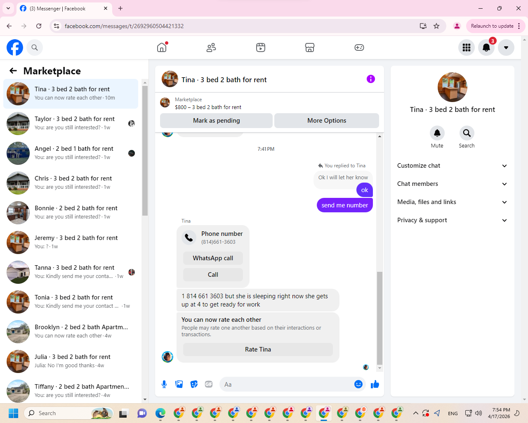The height and width of the screenshot is (423, 528).
Task: Open Facebook search magnifier icon
Action: pyautogui.click(x=35, y=48)
